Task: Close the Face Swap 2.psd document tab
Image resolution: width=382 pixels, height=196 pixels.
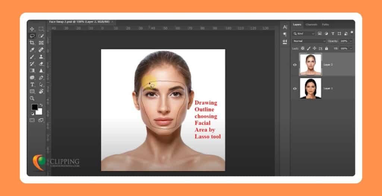Action: 112,22
